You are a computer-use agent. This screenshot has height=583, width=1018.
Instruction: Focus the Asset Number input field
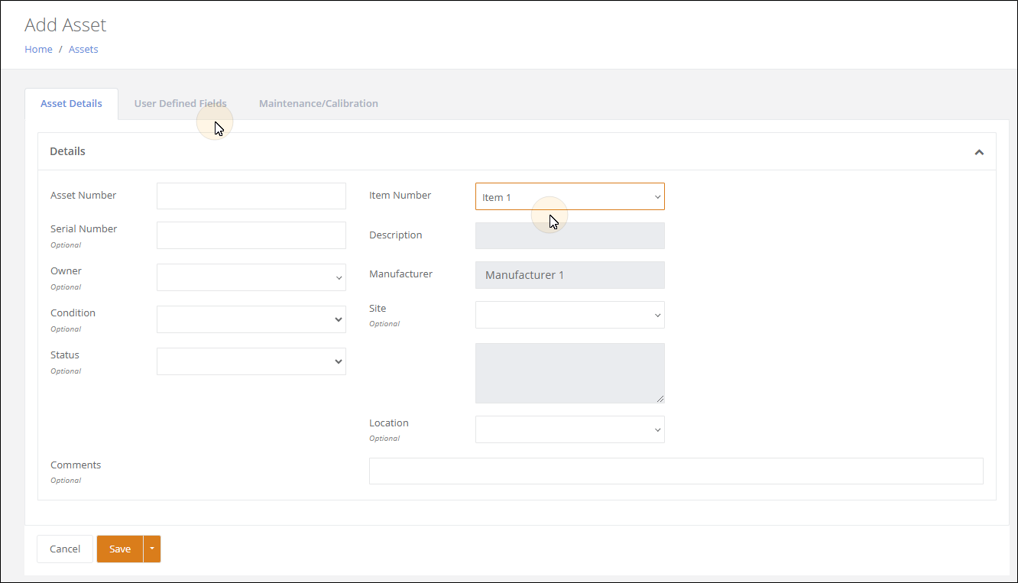(251, 196)
